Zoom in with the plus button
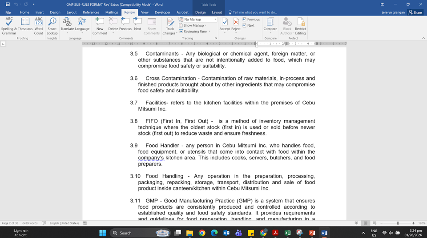 click(x=413, y=223)
